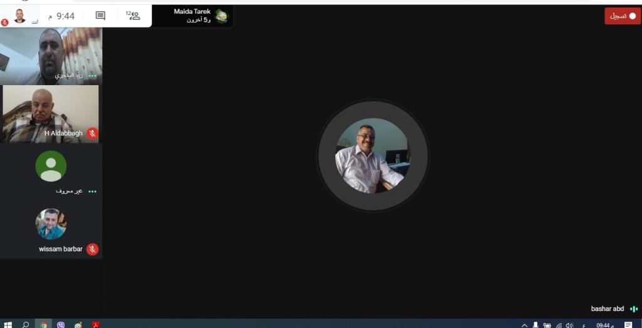
Task: Click the red recording indicator button
Action: click(622, 16)
